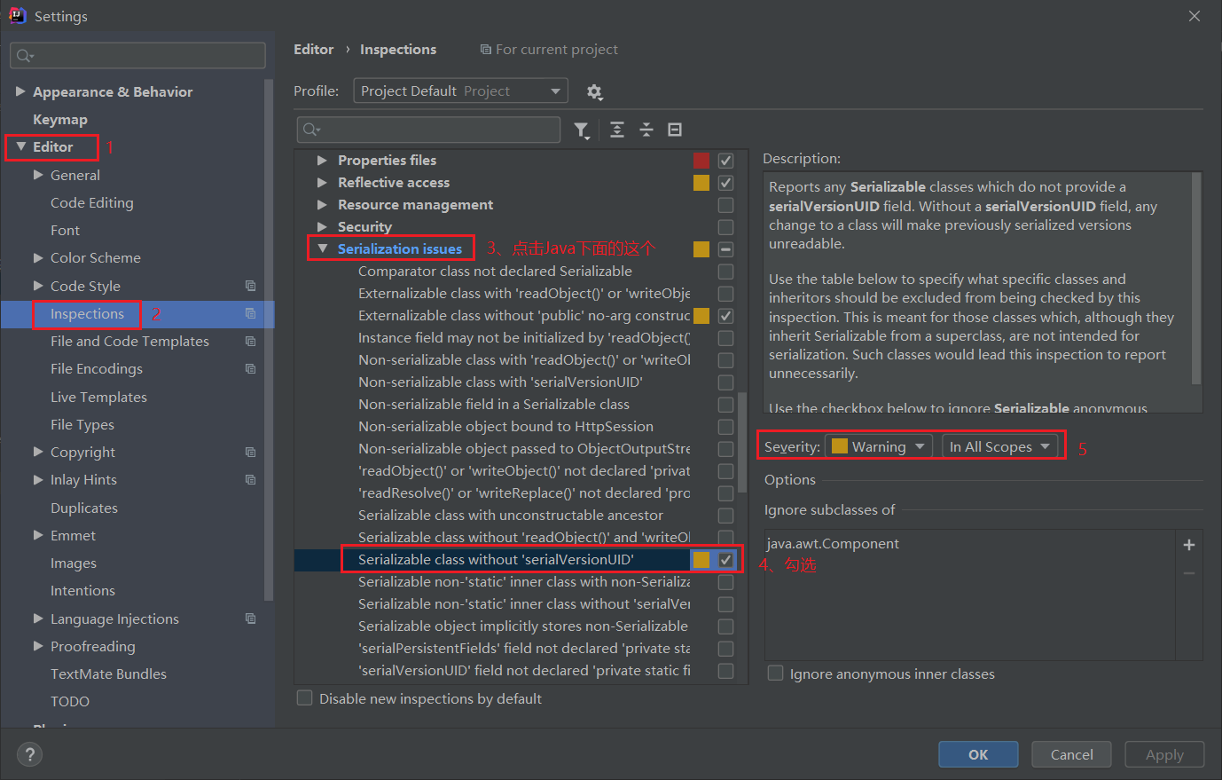Open the In All Scopes dropdown
This screenshot has height=780, width=1222.
[999, 446]
